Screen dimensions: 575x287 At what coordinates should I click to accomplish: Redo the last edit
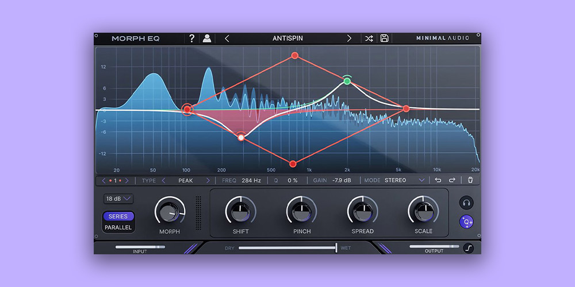pyautogui.click(x=452, y=180)
